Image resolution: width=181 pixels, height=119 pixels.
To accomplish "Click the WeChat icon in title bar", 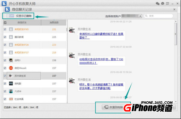I will [x=157, y=4].
